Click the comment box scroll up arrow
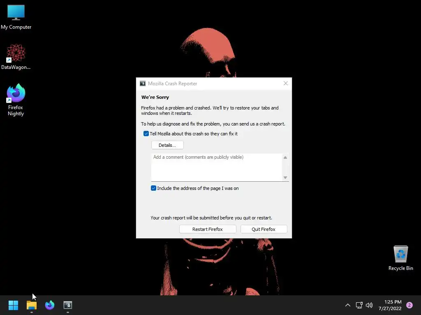Image resolution: width=421 pixels, height=315 pixels. [285, 157]
